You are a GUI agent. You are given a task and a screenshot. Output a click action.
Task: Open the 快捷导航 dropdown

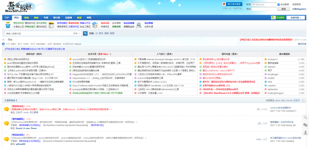tap(296, 18)
